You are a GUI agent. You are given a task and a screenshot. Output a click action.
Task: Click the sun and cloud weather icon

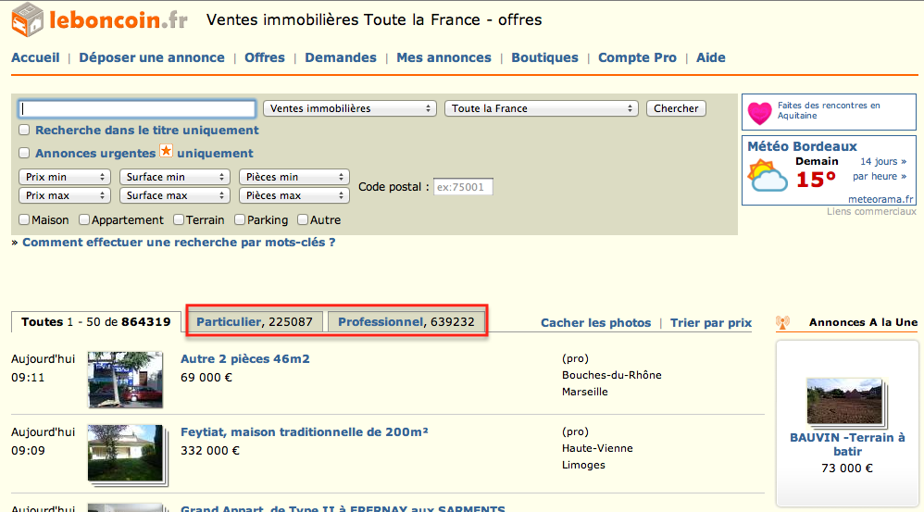pos(768,176)
